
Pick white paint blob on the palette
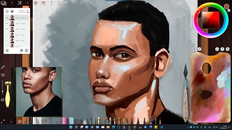(x=221, y=79)
